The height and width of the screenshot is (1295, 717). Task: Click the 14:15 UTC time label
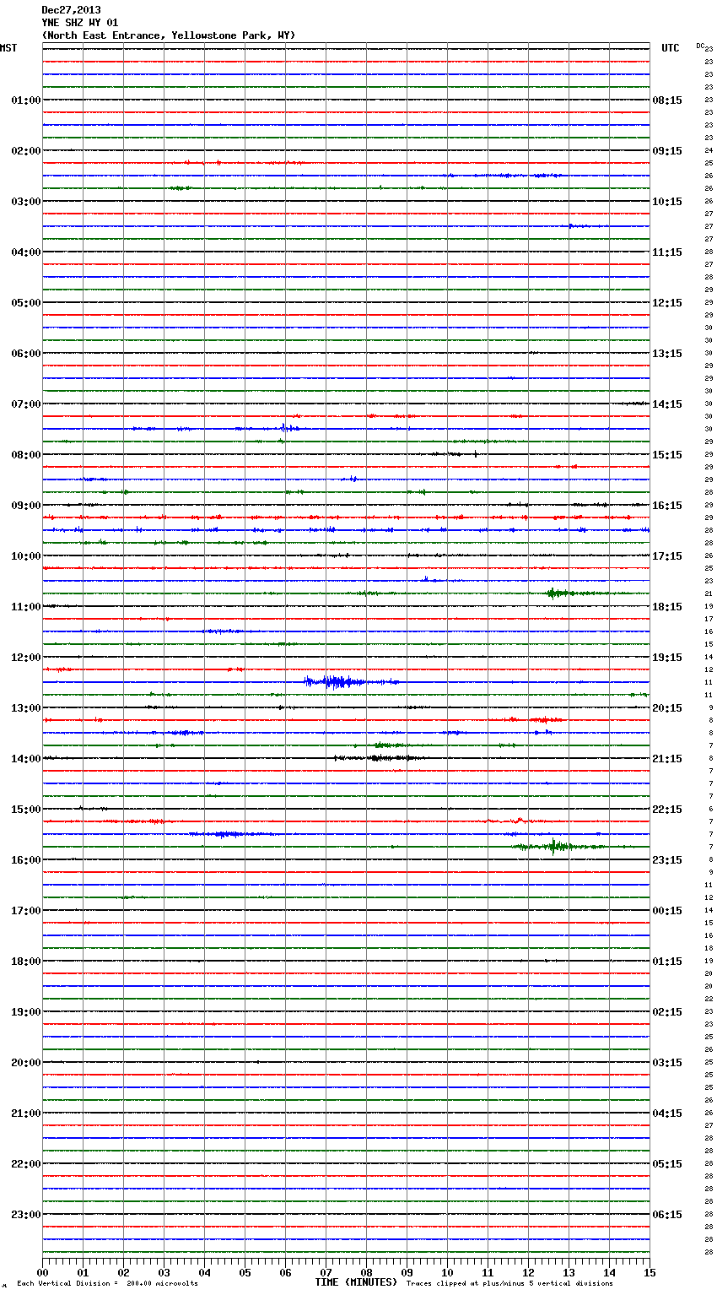click(x=667, y=404)
